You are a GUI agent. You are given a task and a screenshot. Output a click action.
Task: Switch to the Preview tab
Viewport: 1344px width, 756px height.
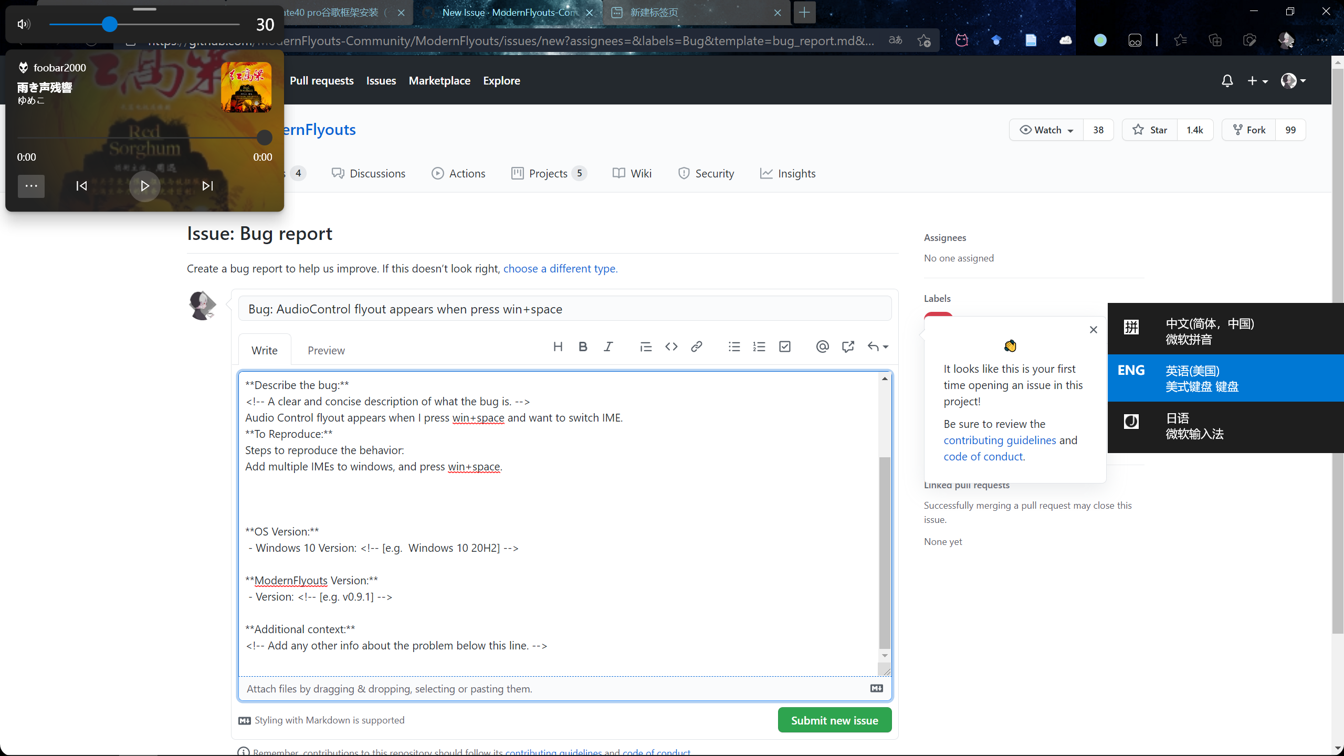point(325,350)
